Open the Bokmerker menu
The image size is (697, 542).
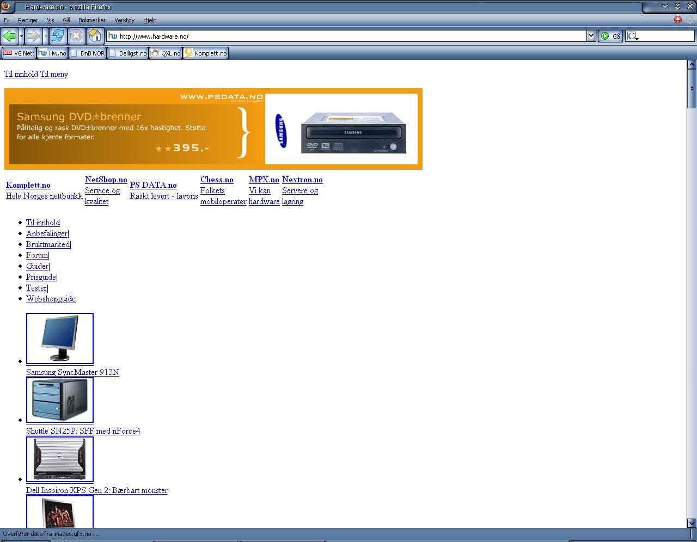(92, 20)
